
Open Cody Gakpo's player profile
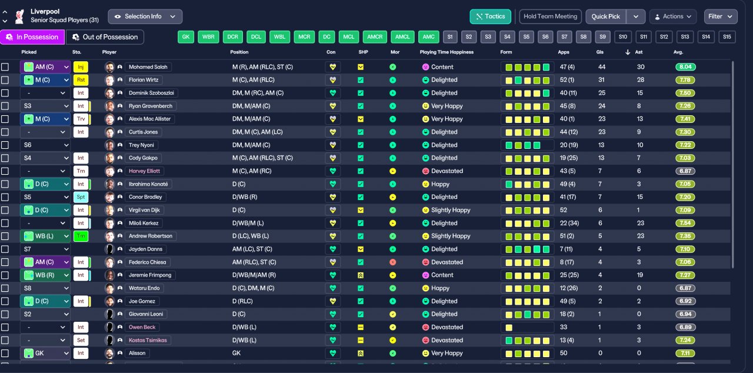coord(144,158)
